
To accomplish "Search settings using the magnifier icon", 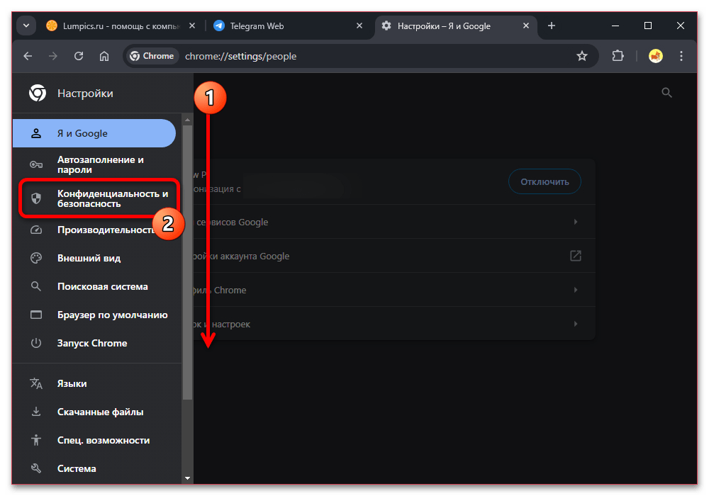I will click(666, 93).
